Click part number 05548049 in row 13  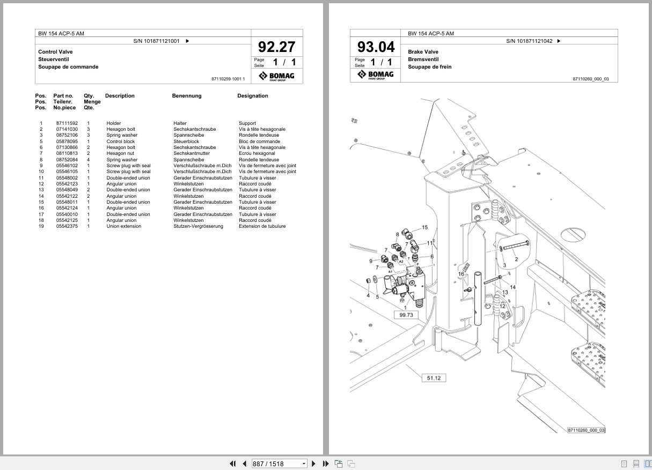[x=67, y=190]
